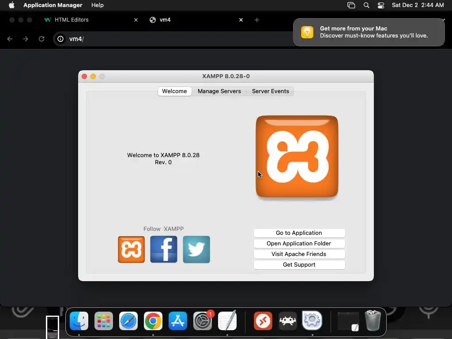This screenshot has height=339, width=452.
Task: Open TextEdit from the Dock
Action: (227, 321)
